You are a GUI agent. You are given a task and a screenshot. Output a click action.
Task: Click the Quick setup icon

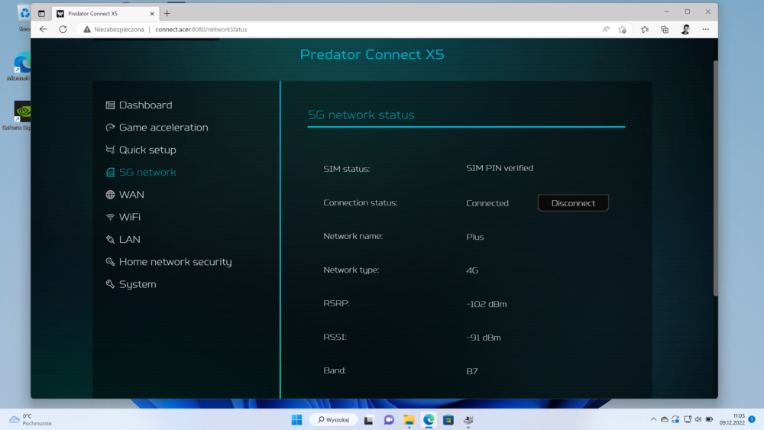[110, 150]
